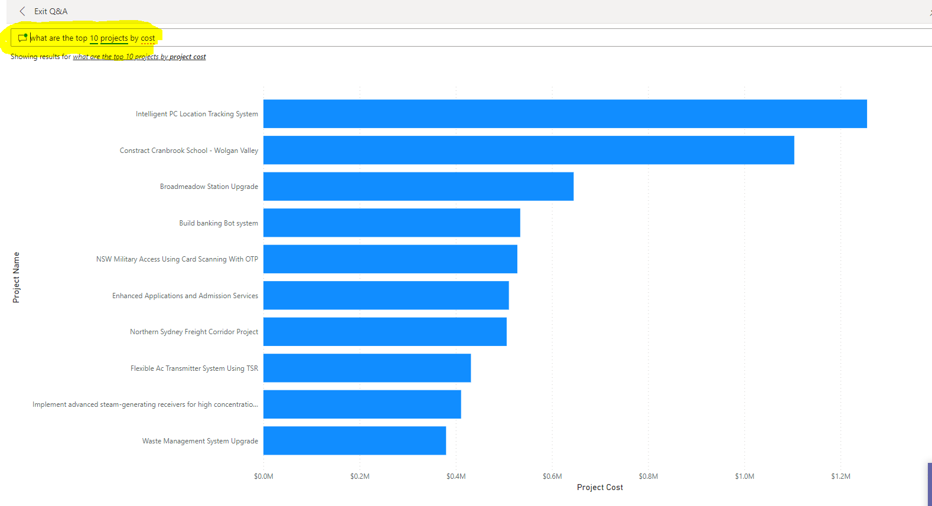The width and height of the screenshot is (932, 506).
Task: Select the Build banking Bot system bar
Action: click(392, 223)
